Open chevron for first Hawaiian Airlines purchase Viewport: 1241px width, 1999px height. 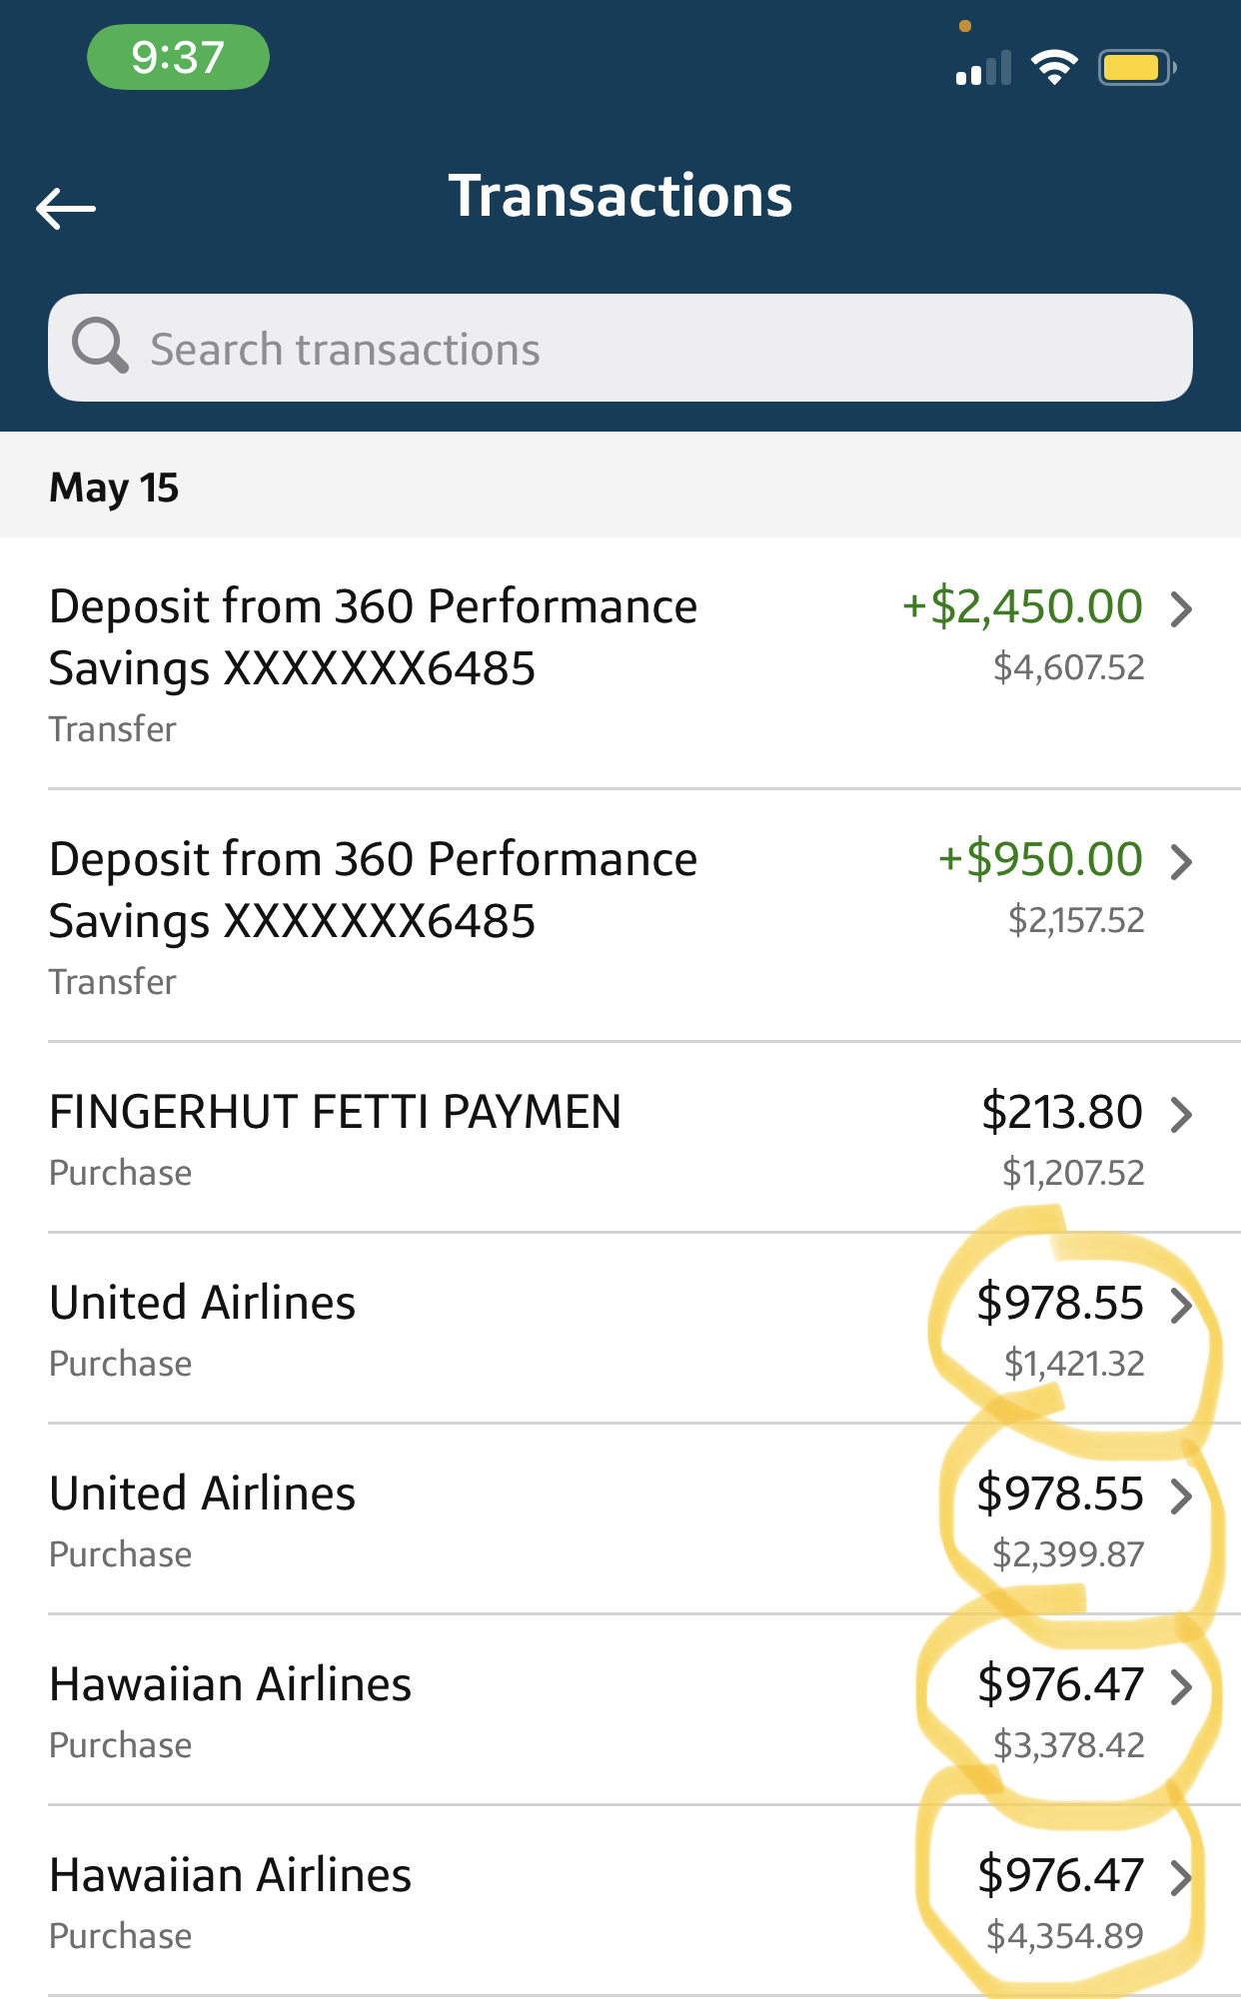[1181, 1686]
